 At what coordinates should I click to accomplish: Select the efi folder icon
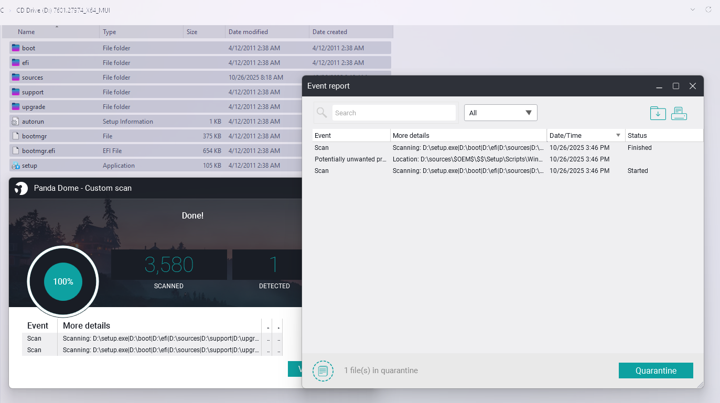coord(15,62)
